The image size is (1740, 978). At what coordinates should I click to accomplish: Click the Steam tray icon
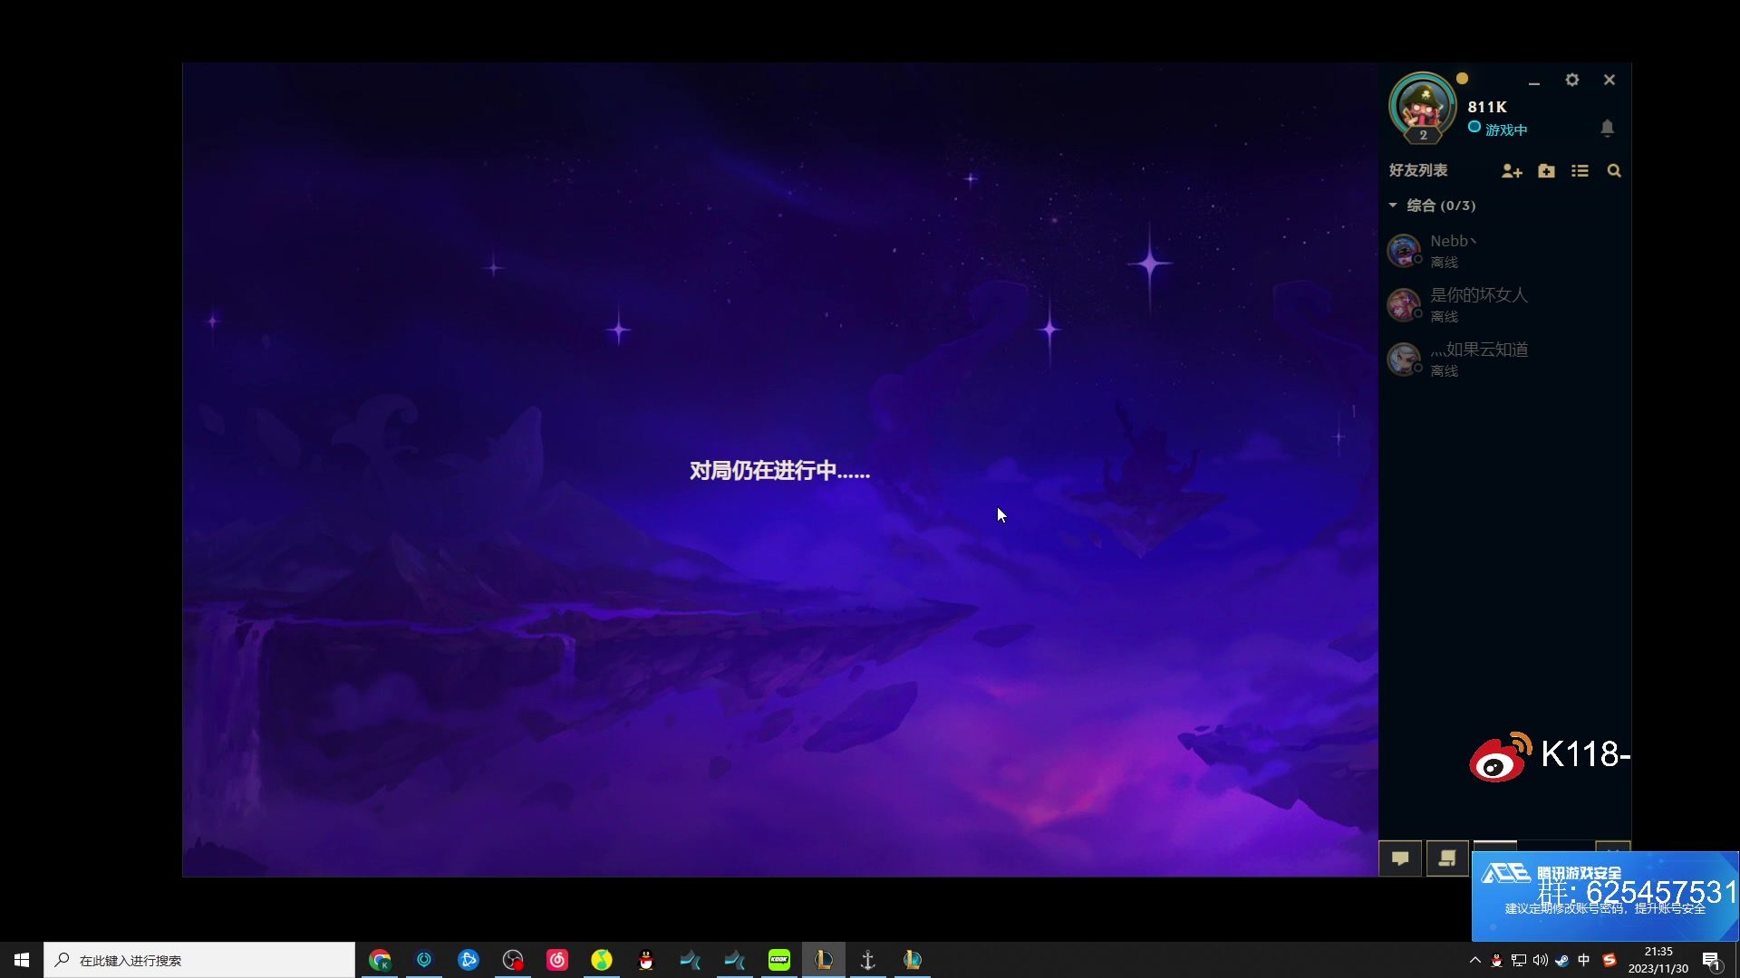[1562, 960]
